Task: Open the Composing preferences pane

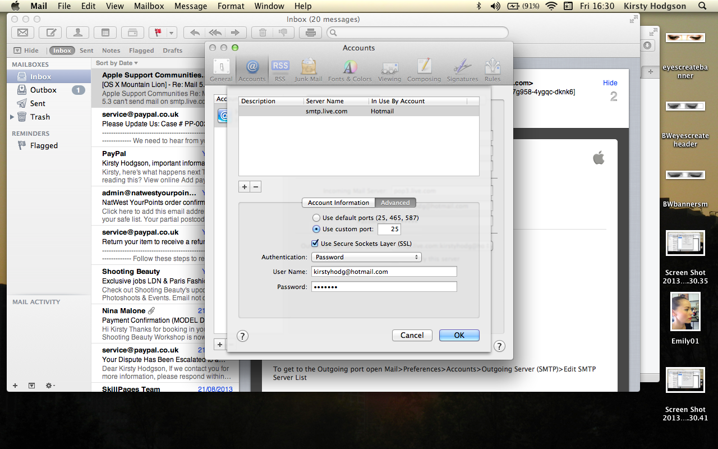Action: pyautogui.click(x=424, y=70)
